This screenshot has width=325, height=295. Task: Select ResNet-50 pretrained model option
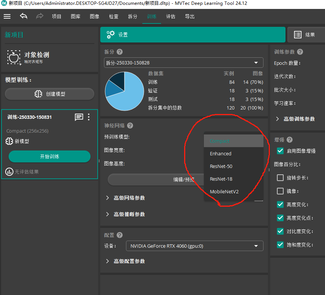[x=234, y=166]
